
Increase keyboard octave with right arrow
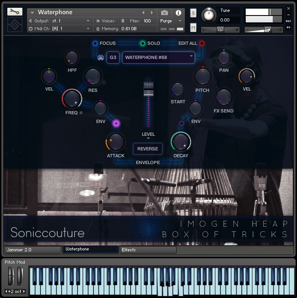(x=24, y=291)
